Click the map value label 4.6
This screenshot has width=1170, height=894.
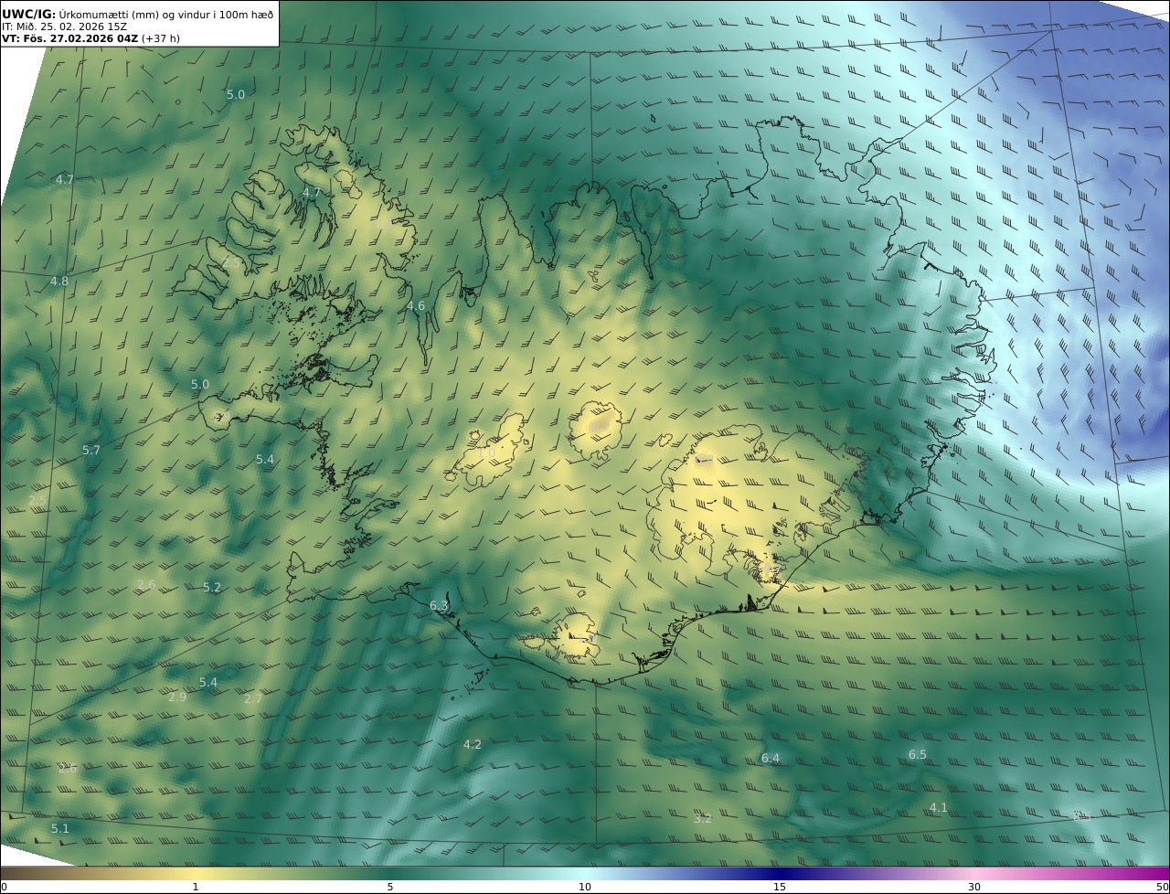[416, 306]
